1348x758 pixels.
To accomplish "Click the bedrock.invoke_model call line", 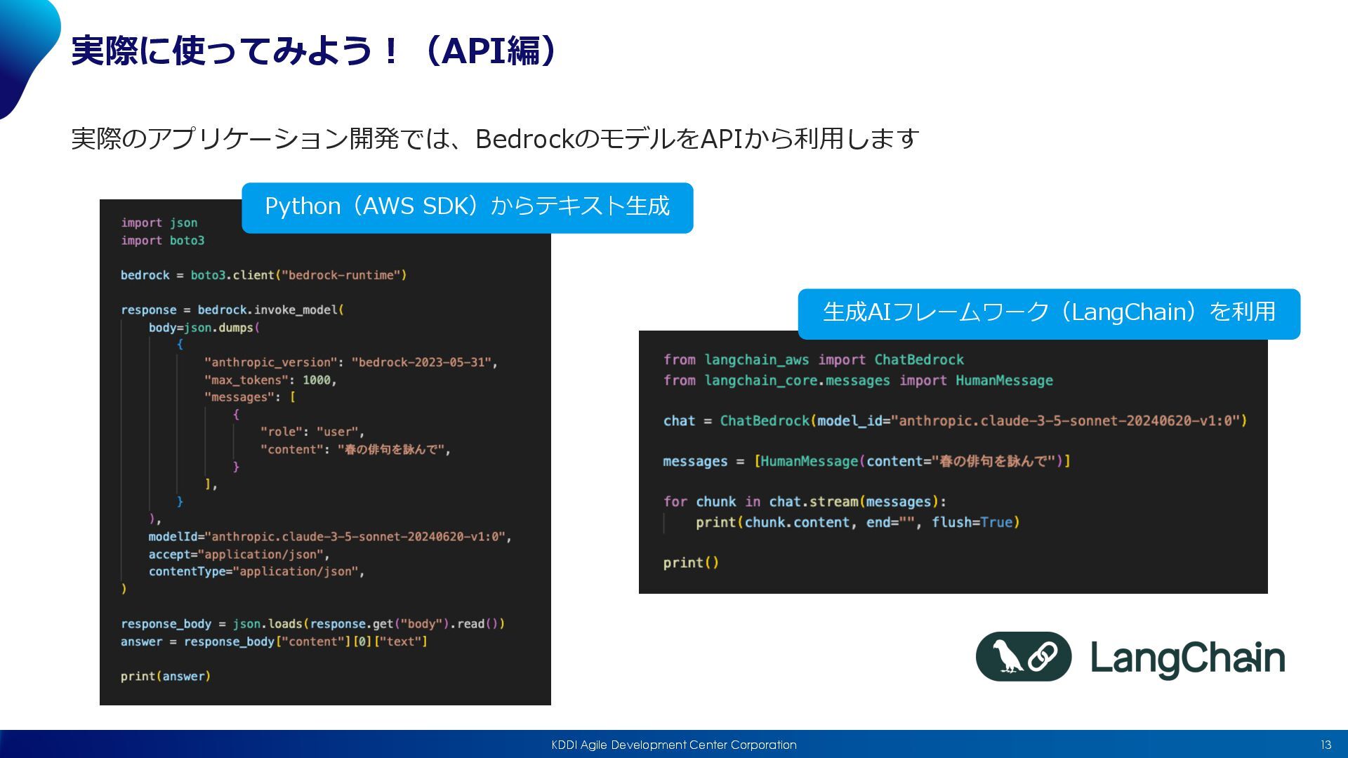I will click(x=232, y=310).
